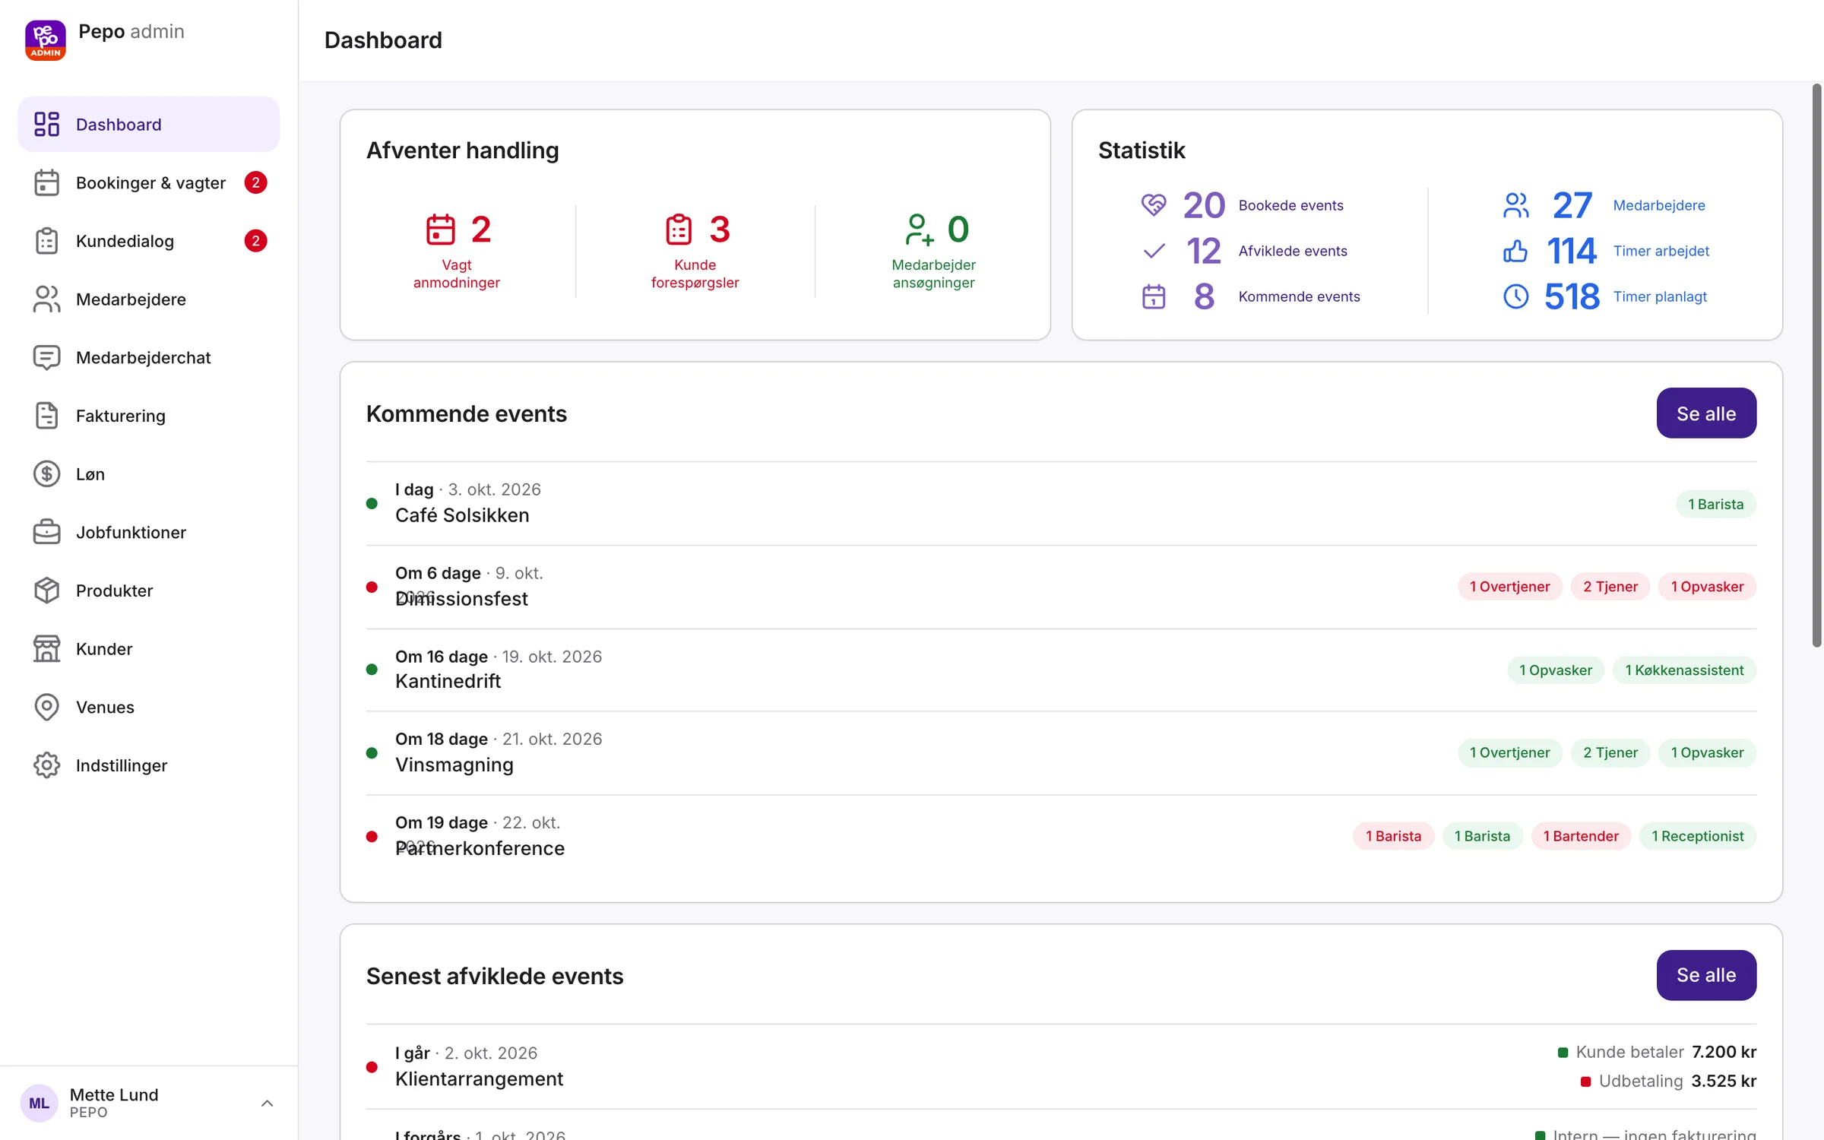The height and width of the screenshot is (1140, 1824).
Task: Open the Vinsmagning event row
Action: click(1061, 752)
